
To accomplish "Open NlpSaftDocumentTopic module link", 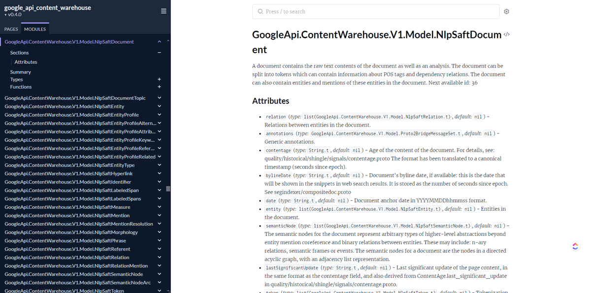I will coord(75,98).
